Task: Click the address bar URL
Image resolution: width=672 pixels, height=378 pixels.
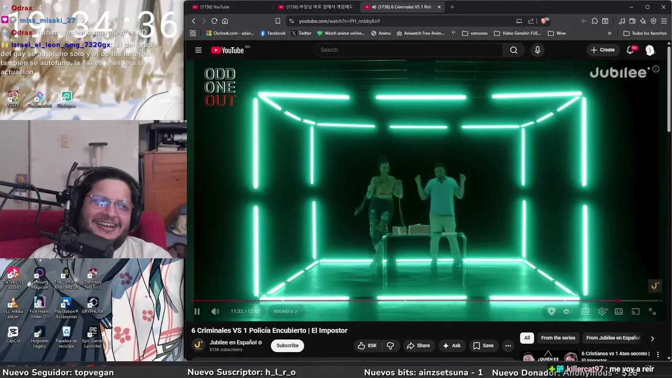Action: (x=340, y=21)
